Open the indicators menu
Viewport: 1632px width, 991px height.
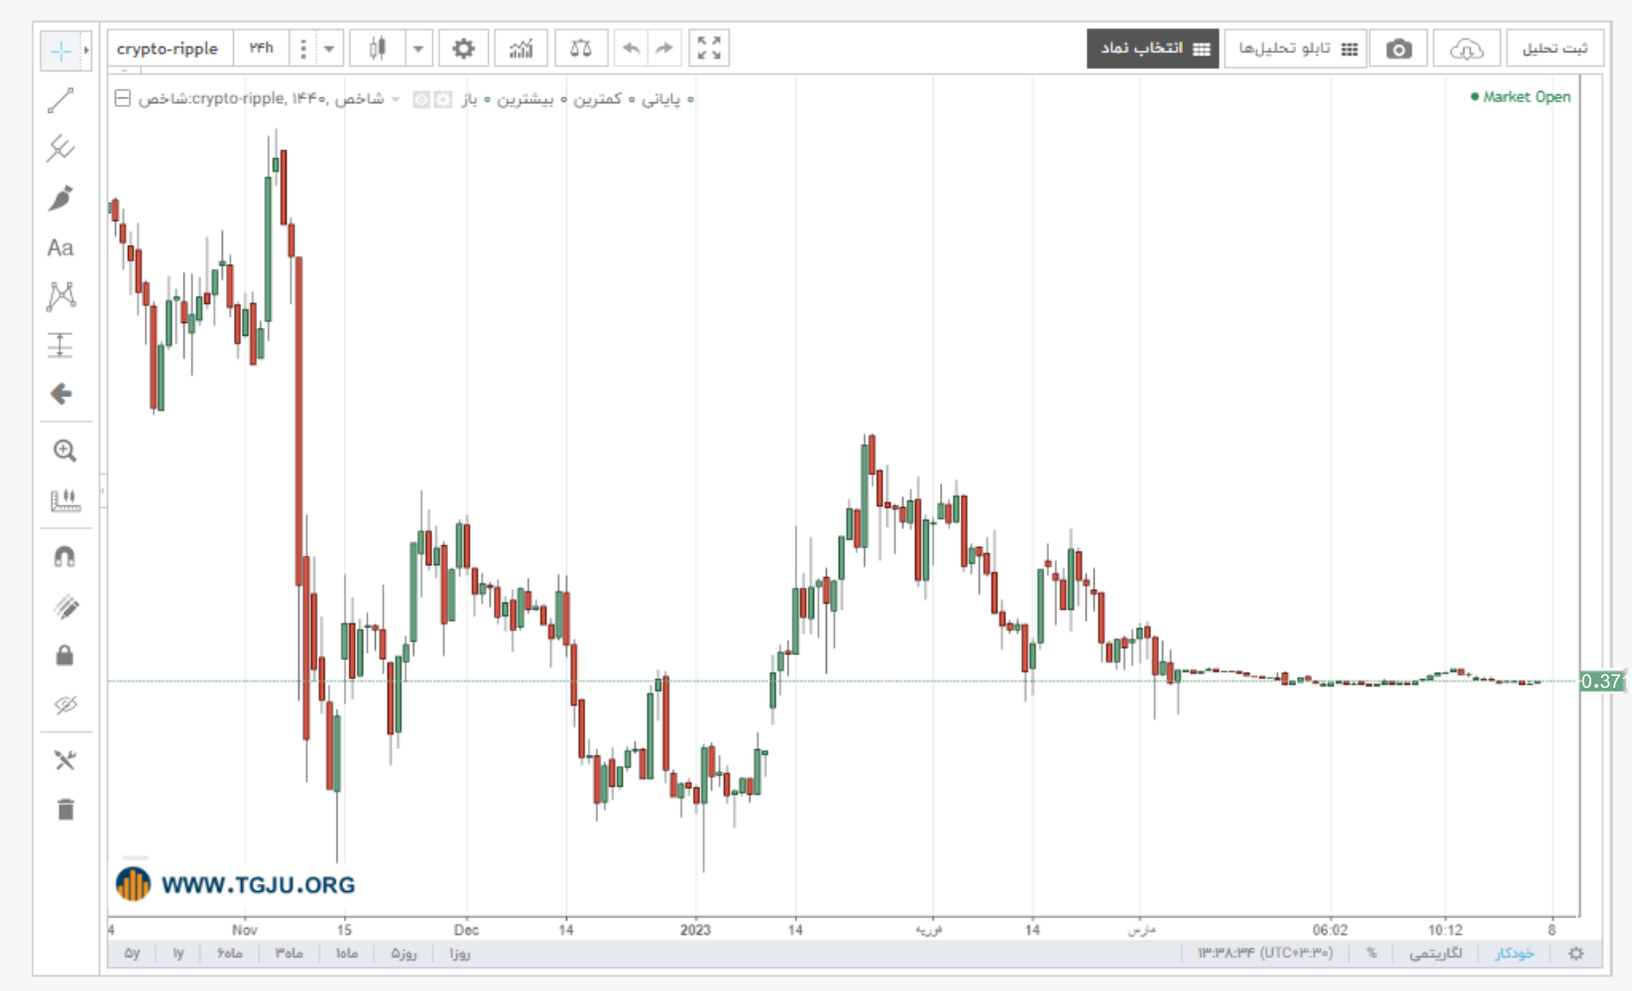tap(522, 48)
